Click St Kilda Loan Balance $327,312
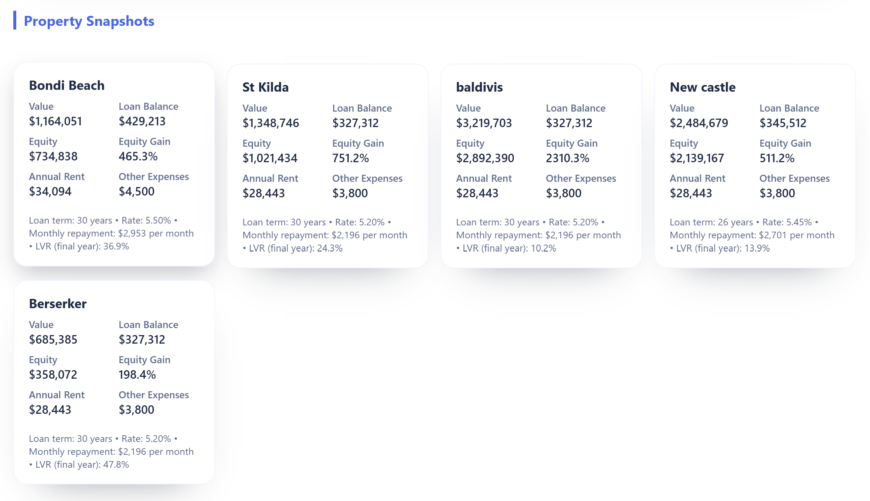 (x=356, y=123)
